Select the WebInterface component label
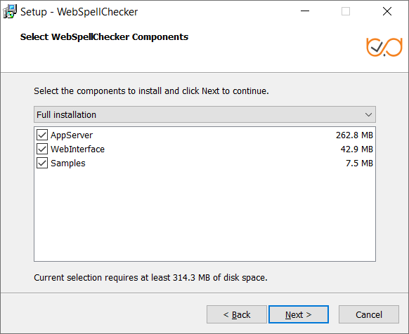 click(x=77, y=149)
